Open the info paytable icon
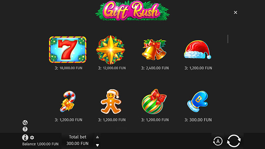Viewport: 265px width, 149px height. tap(25, 137)
